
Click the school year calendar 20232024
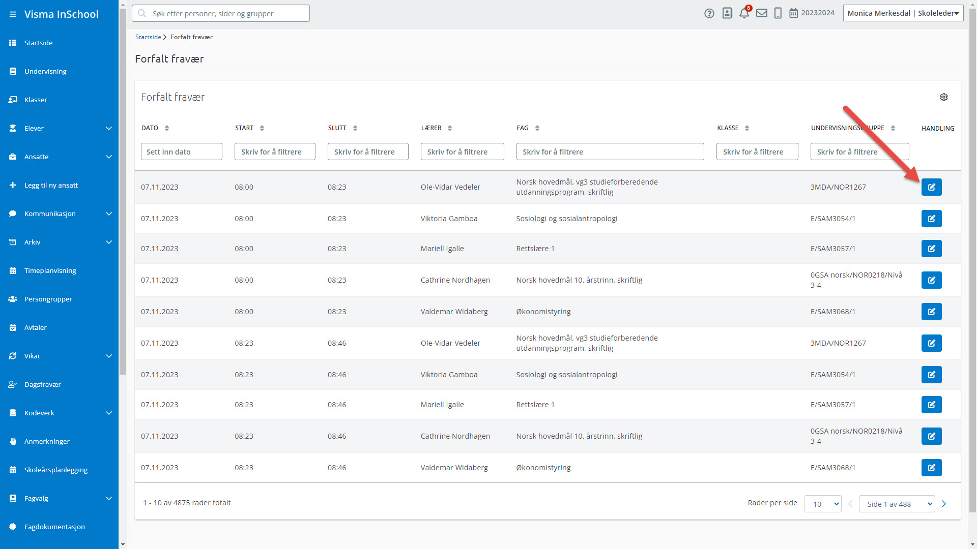(x=812, y=13)
